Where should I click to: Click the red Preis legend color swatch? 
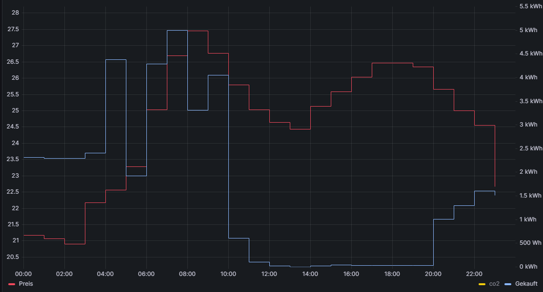(12, 284)
